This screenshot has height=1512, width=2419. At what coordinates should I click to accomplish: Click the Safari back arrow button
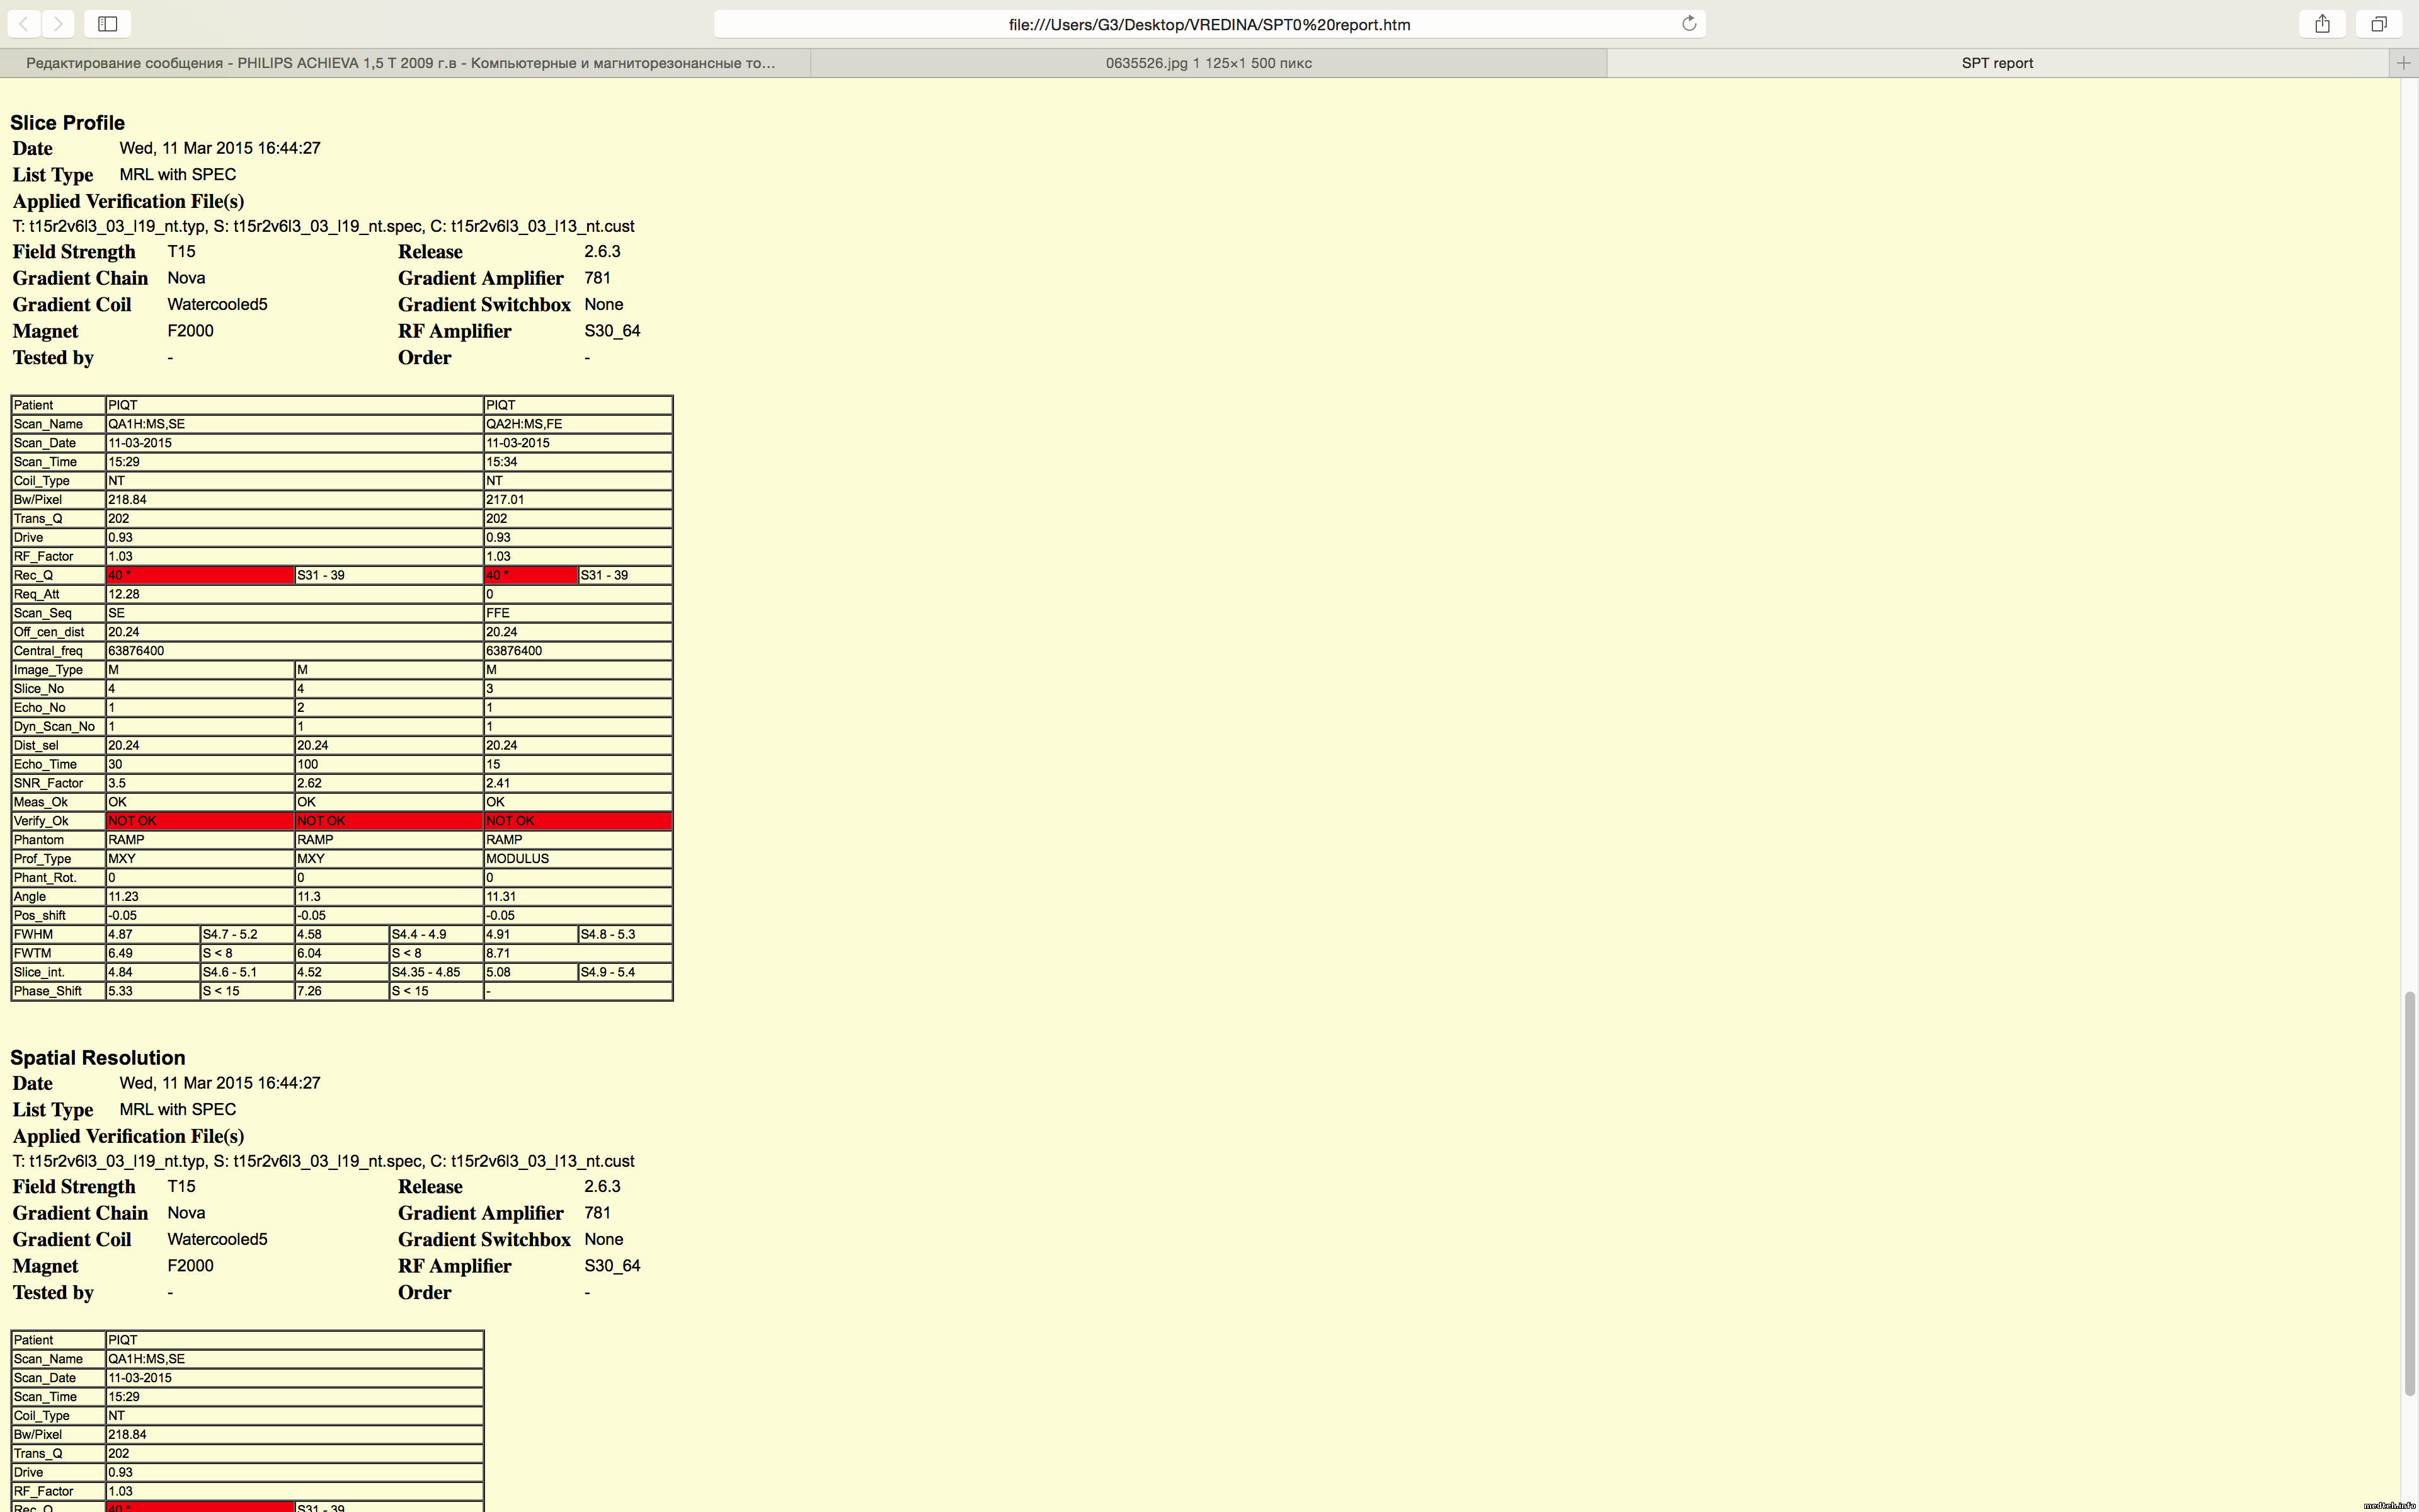[24, 23]
